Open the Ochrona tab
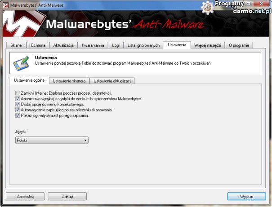Screen dimensions: 272x207 pyautogui.click(x=38, y=45)
